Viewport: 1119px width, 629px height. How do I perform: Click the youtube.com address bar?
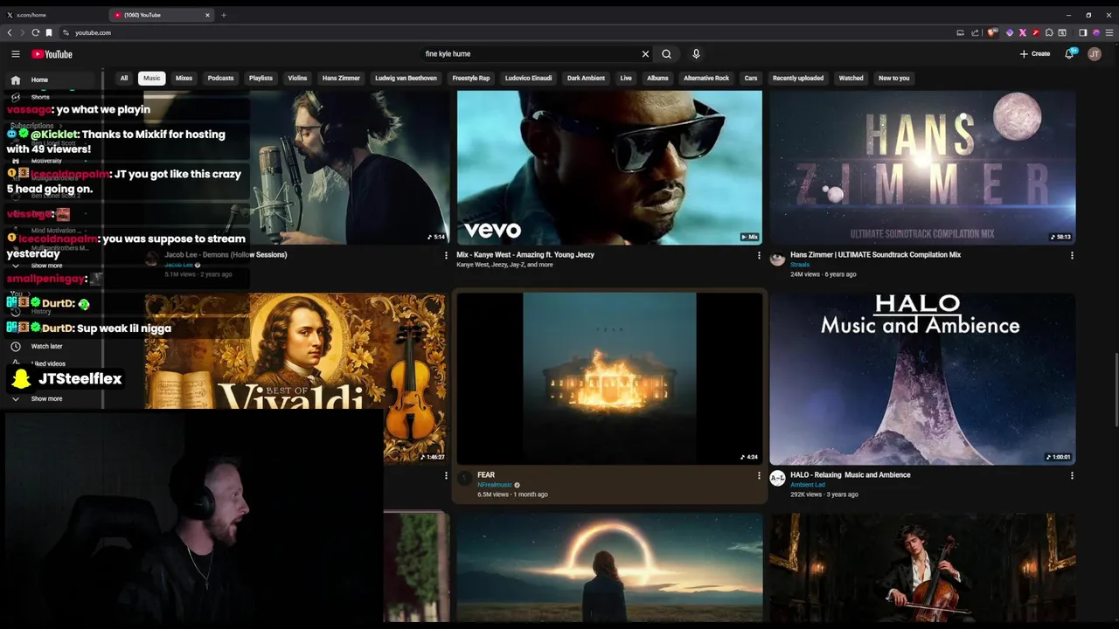[507, 32]
